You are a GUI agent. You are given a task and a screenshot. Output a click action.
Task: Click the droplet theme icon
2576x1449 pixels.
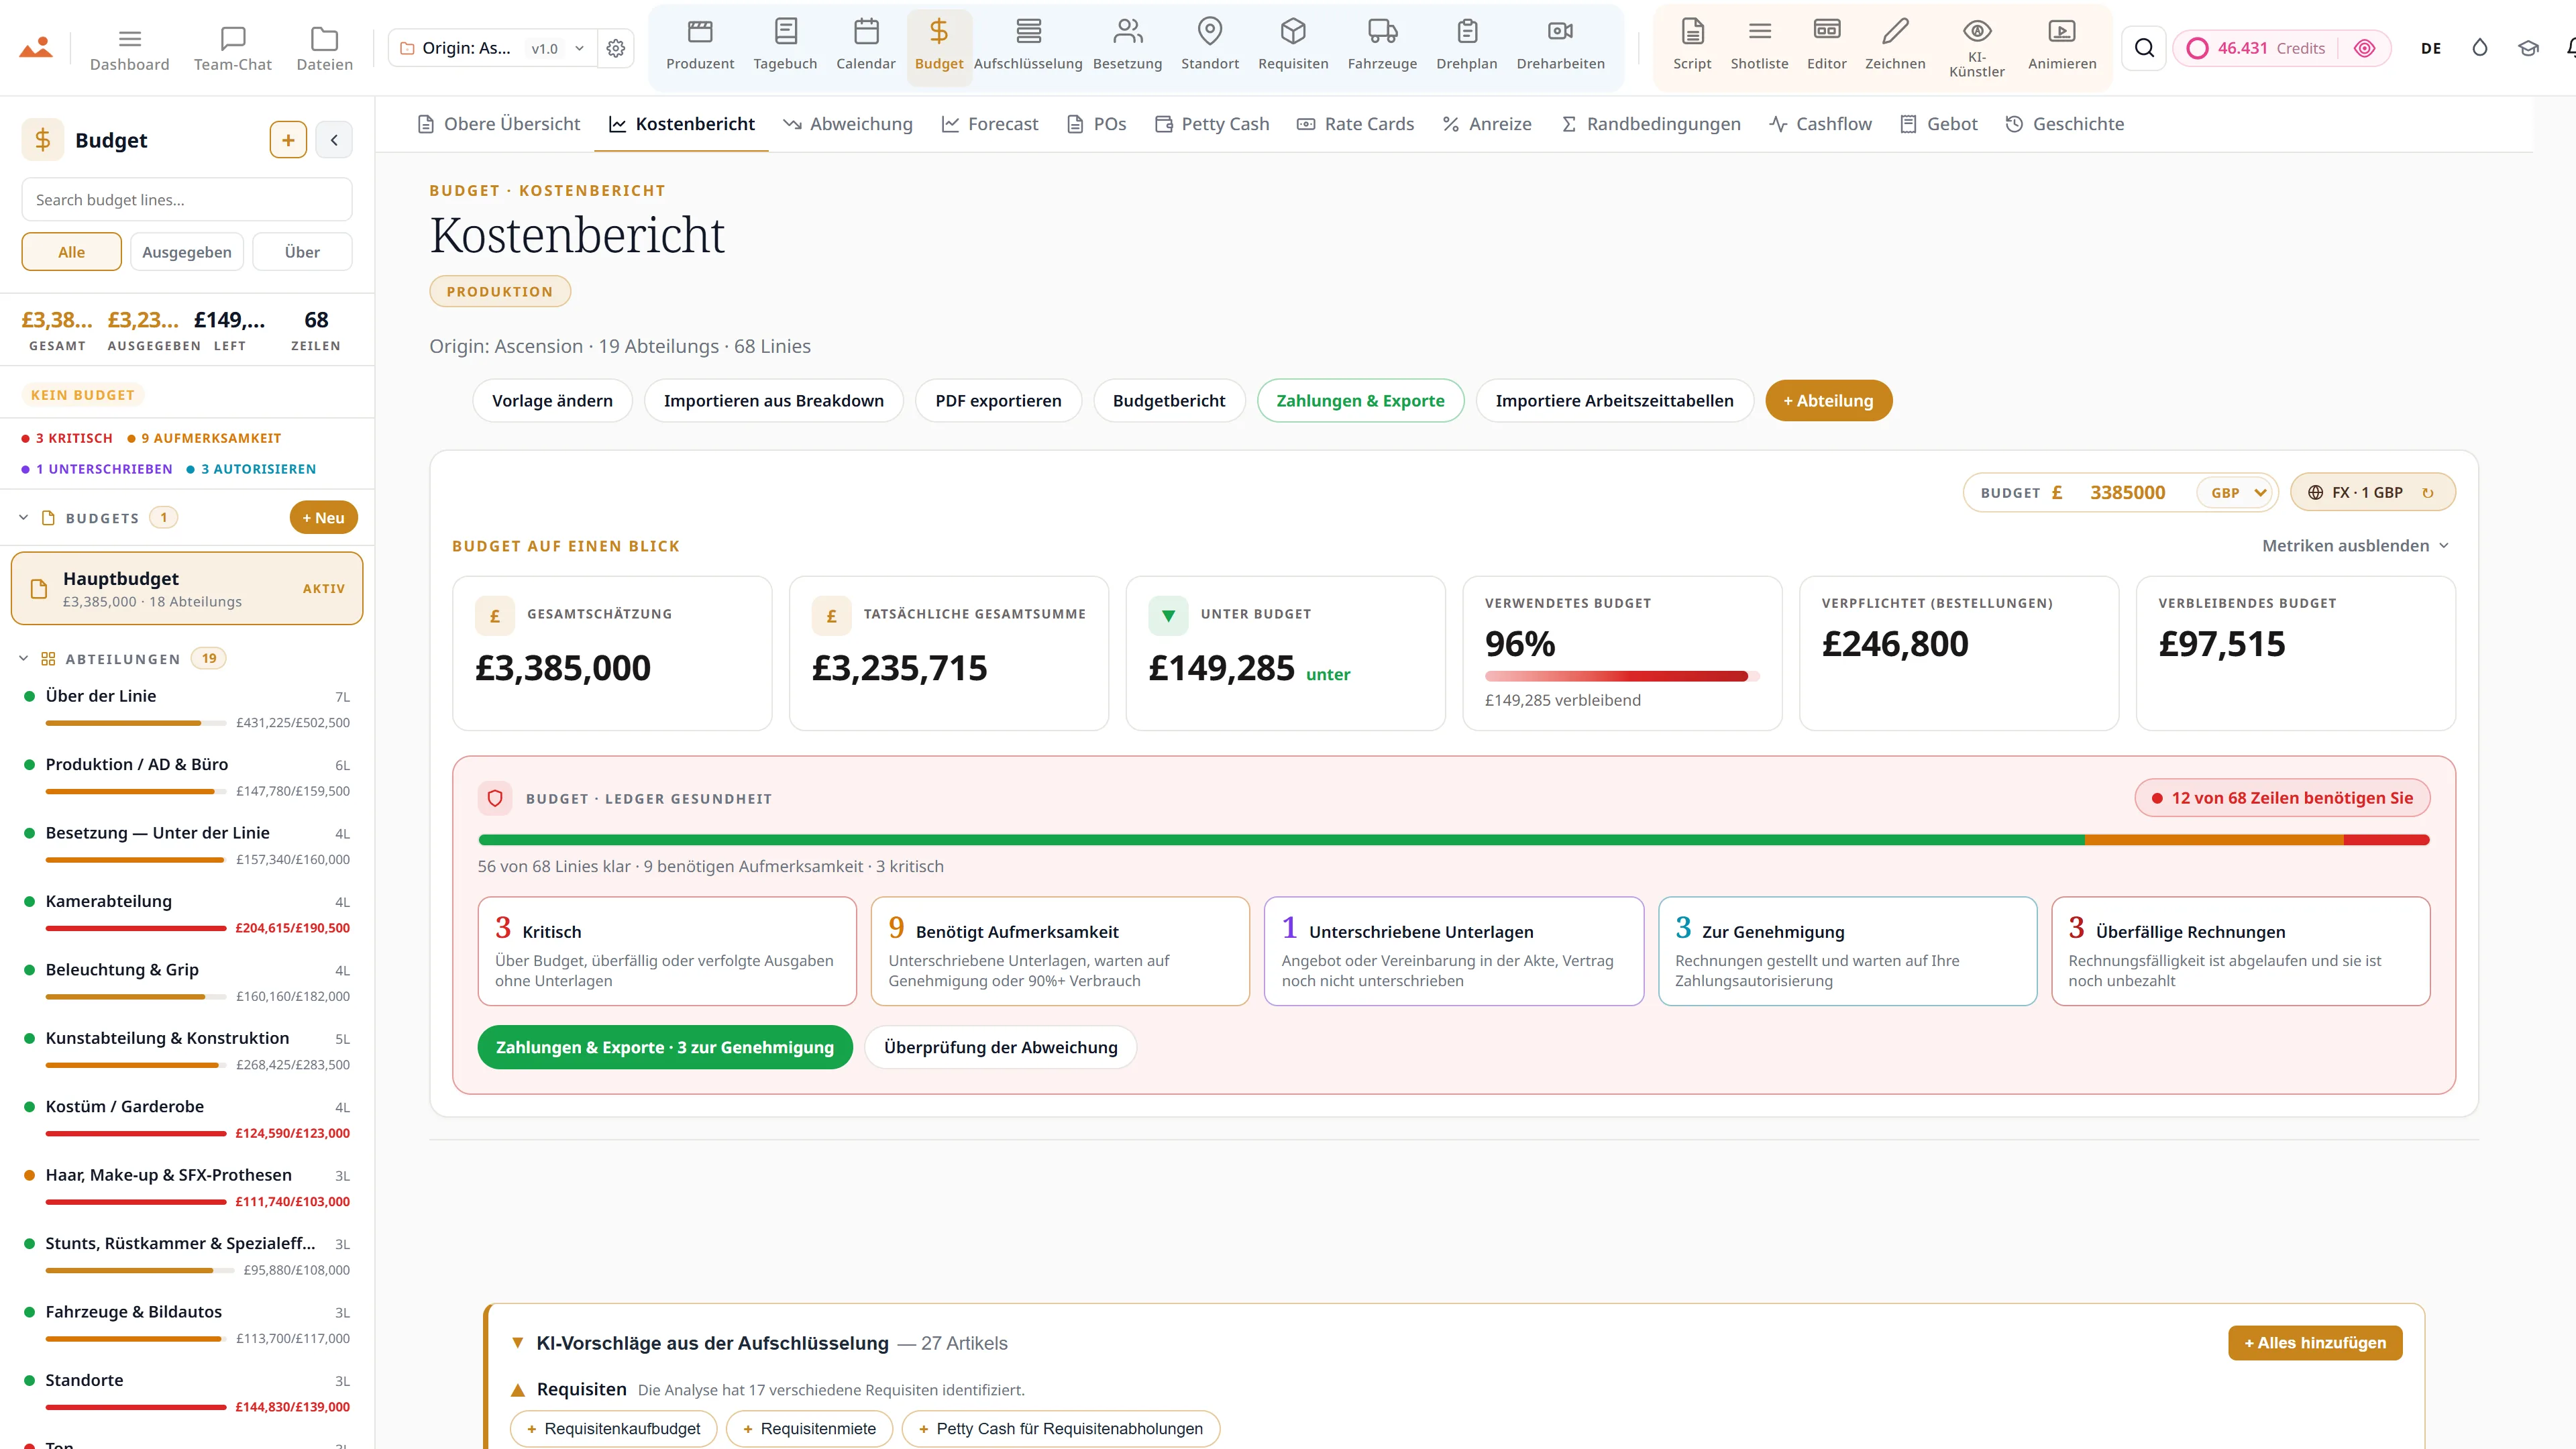2479,48
